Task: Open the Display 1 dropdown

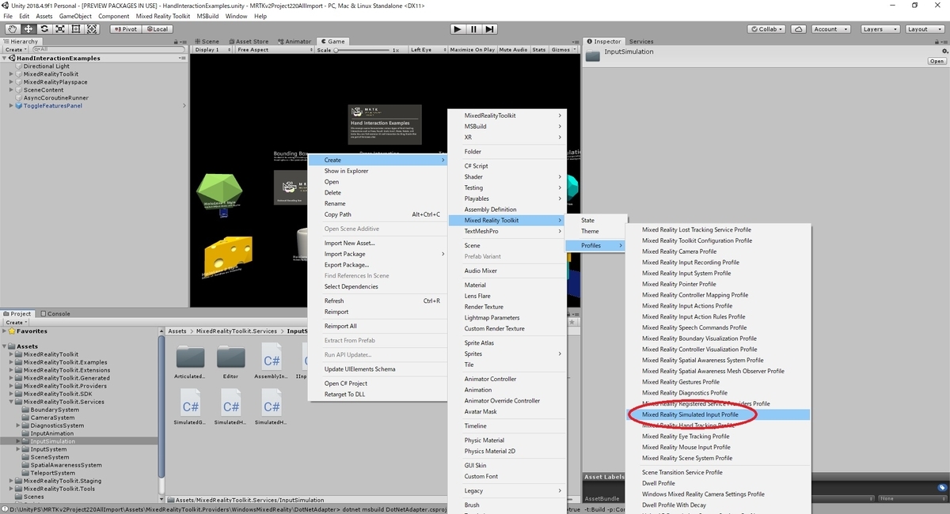Action: pyautogui.click(x=212, y=50)
